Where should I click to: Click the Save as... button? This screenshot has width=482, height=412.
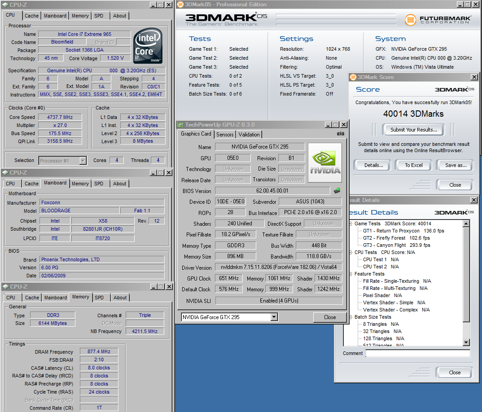(x=456, y=165)
